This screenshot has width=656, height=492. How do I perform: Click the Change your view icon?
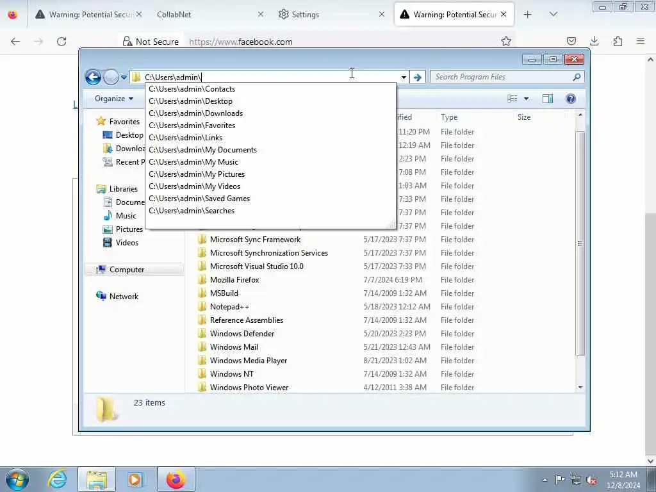tap(512, 99)
